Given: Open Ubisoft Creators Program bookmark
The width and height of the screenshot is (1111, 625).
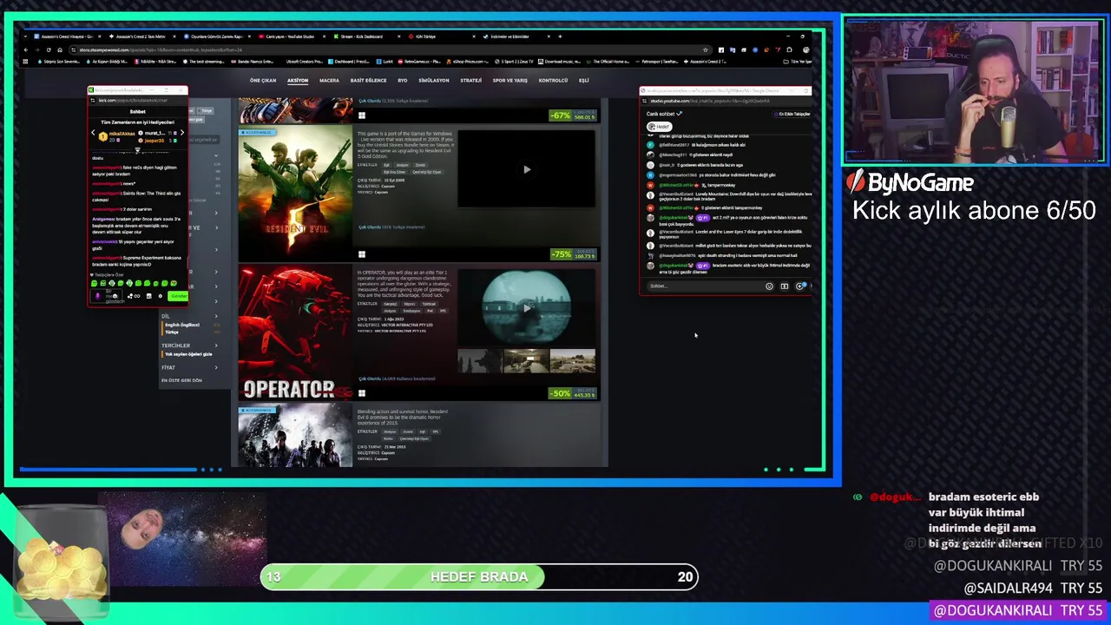Looking at the screenshot, I should coord(304,62).
